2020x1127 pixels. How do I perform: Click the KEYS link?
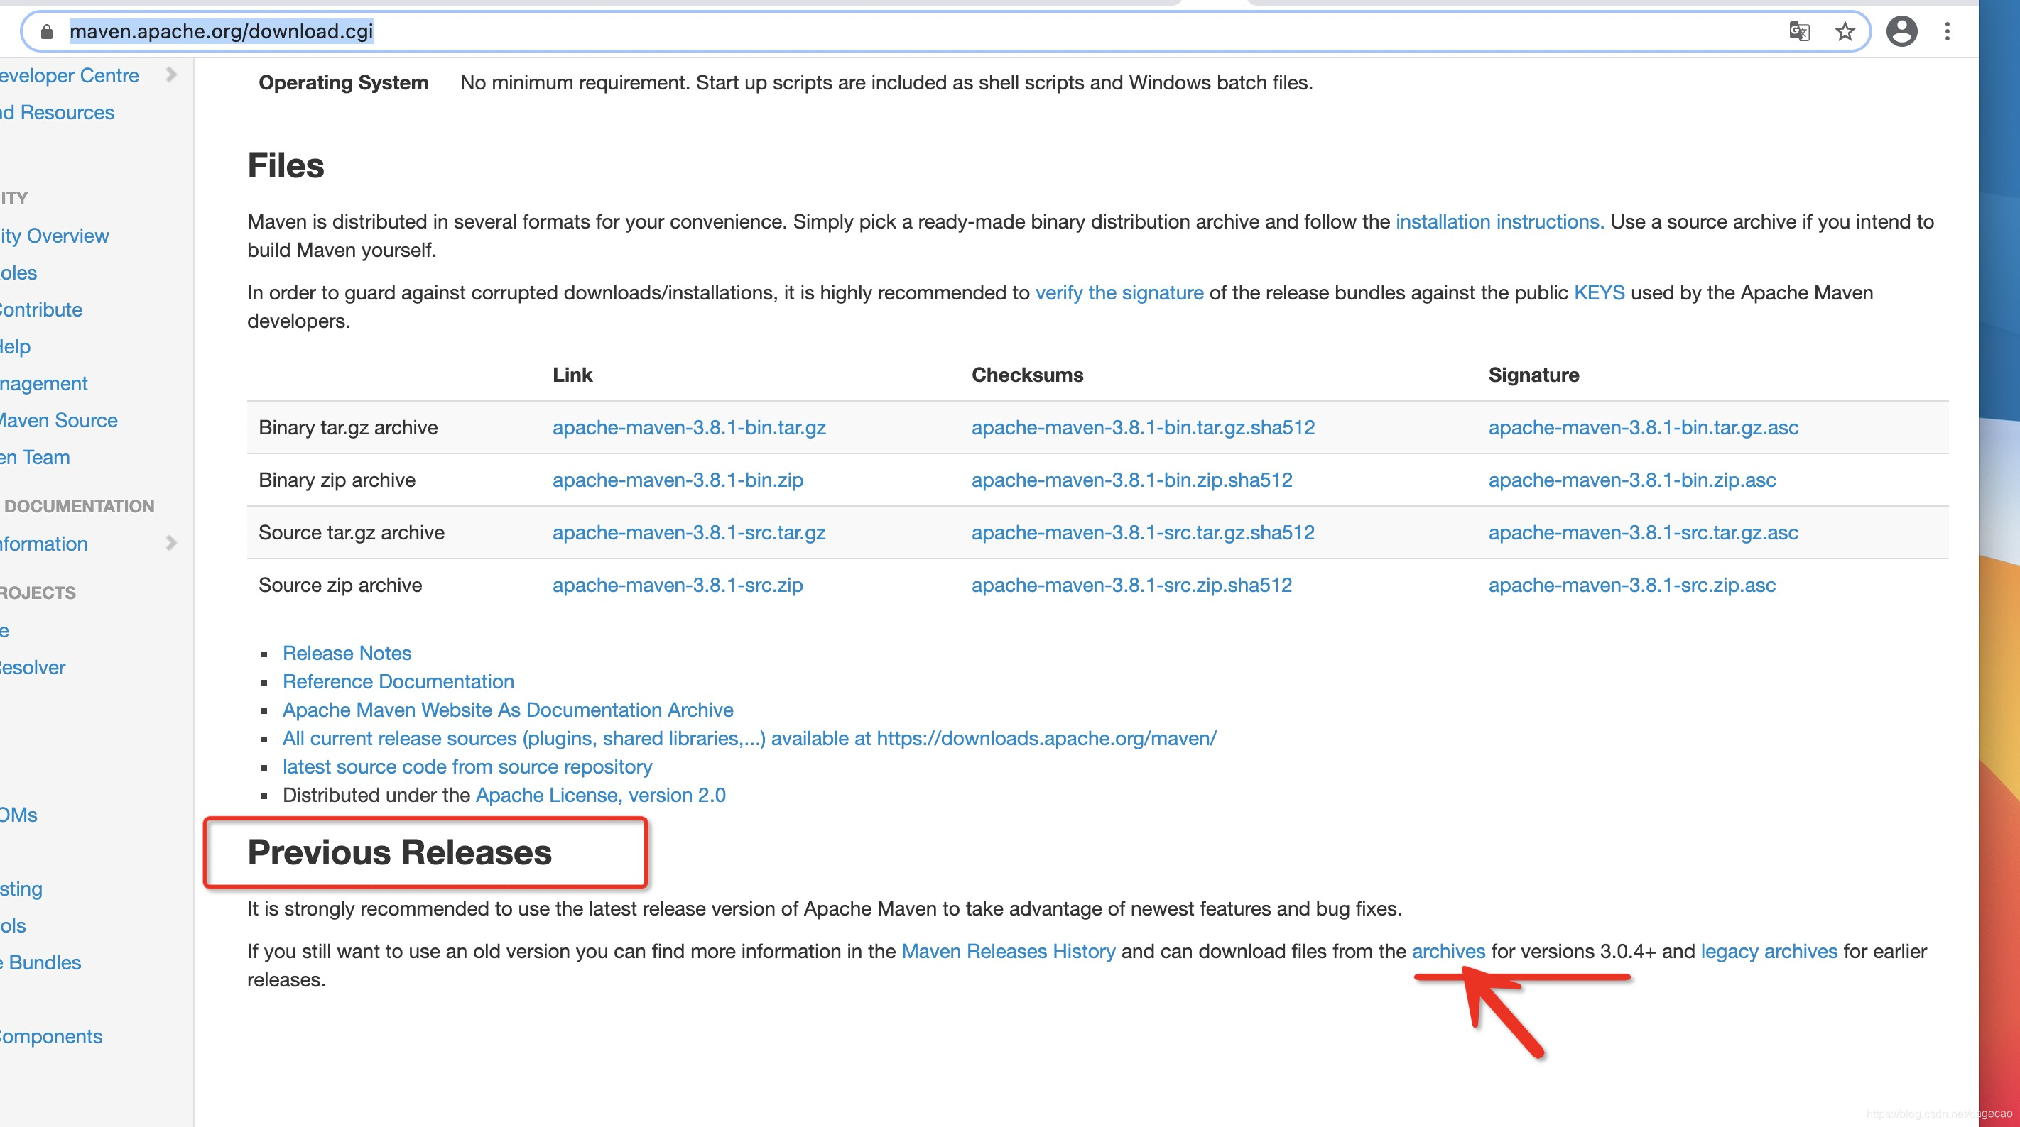[1598, 292]
